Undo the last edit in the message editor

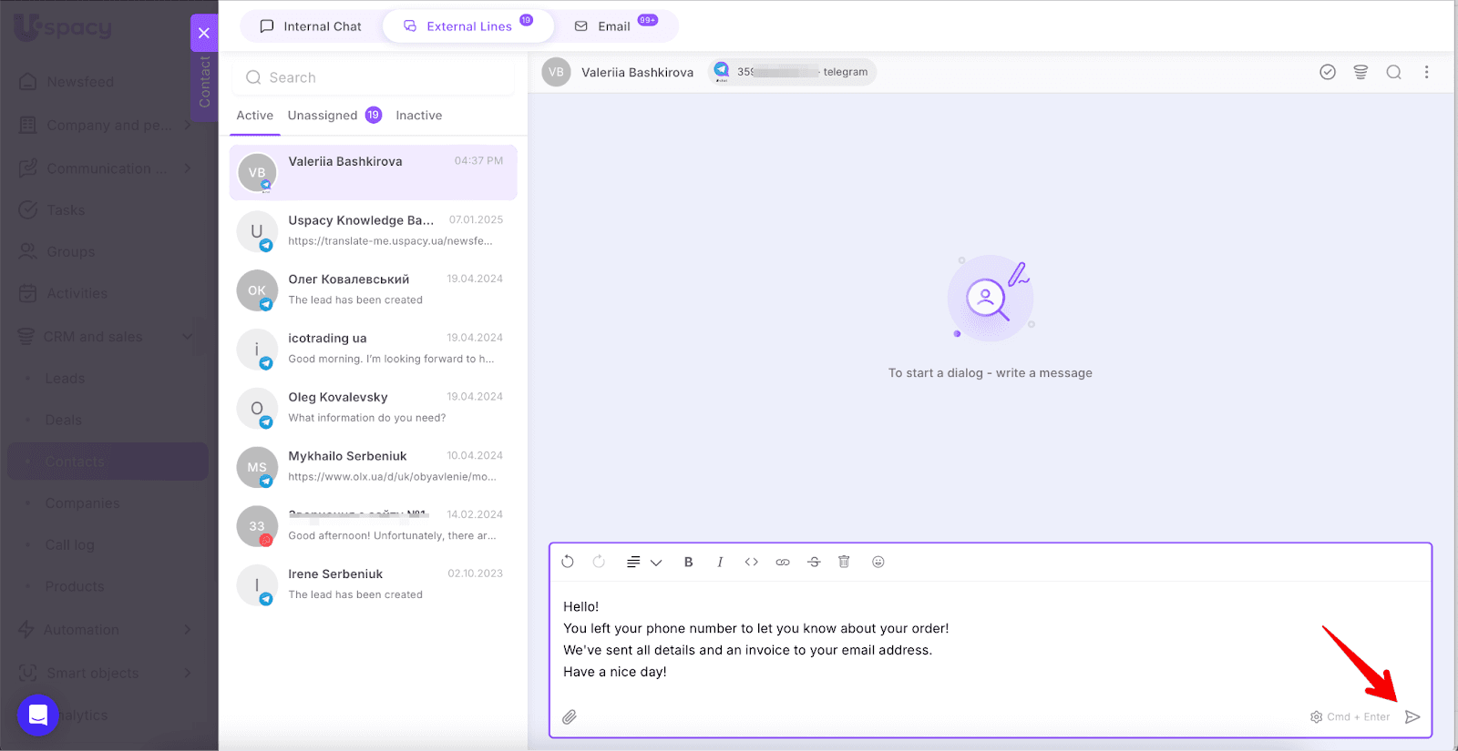point(568,562)
